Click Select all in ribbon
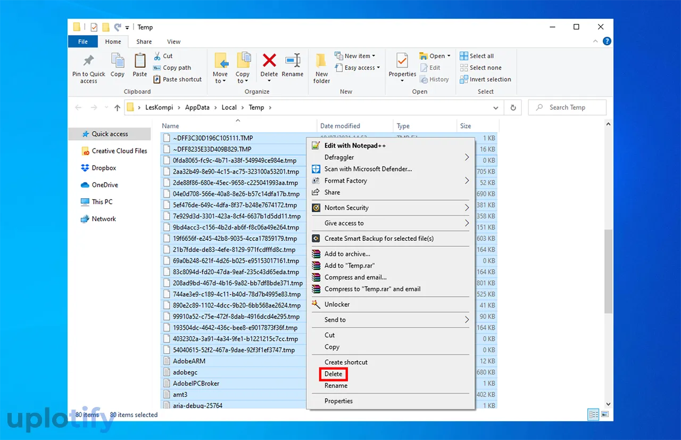 [477, 56]
